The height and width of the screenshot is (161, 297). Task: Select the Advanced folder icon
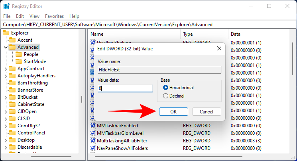(x=12, y=47)
